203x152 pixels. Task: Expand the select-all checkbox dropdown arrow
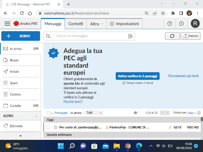[x=52, y=113]
